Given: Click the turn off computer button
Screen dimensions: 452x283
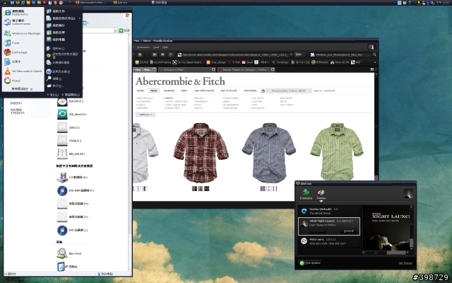Looking at the screenshot, I should (x=71, y=94).
